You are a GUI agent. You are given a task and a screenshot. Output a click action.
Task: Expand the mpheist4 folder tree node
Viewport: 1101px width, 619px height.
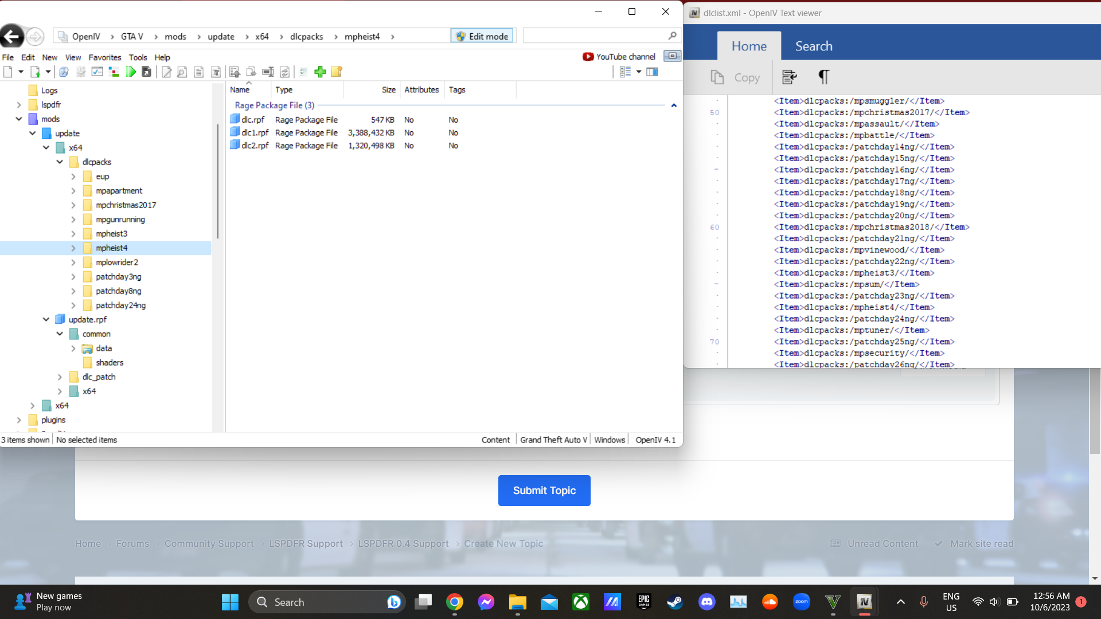coord(73,248)
